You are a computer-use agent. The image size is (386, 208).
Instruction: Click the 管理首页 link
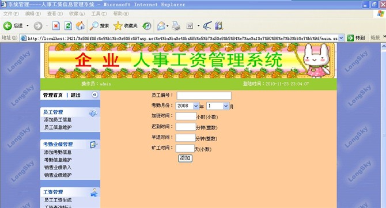point(53,95)
